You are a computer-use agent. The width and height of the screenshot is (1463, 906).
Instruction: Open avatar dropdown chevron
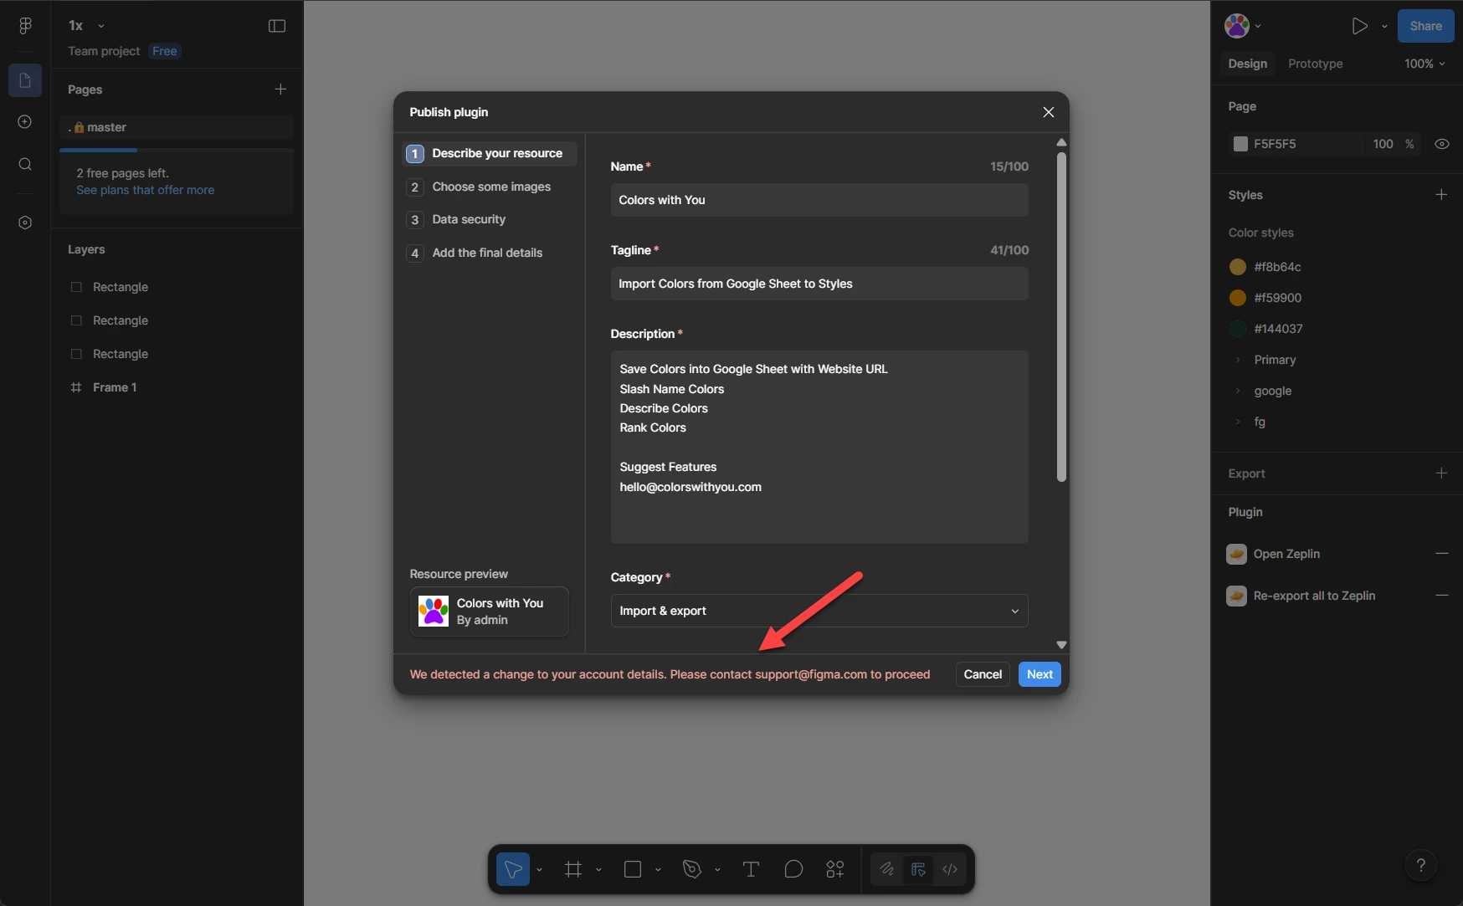tap(1258, 26)
